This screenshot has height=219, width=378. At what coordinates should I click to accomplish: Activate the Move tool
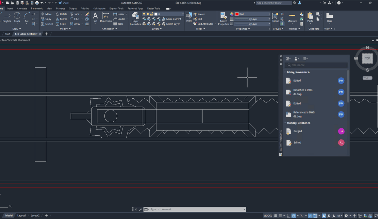tap(46, 14)
